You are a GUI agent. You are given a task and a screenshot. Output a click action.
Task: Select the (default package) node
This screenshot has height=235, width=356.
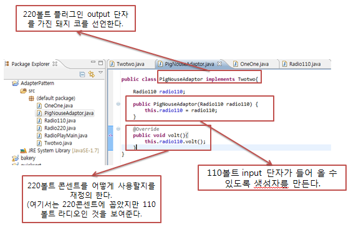tap(56, 98)
